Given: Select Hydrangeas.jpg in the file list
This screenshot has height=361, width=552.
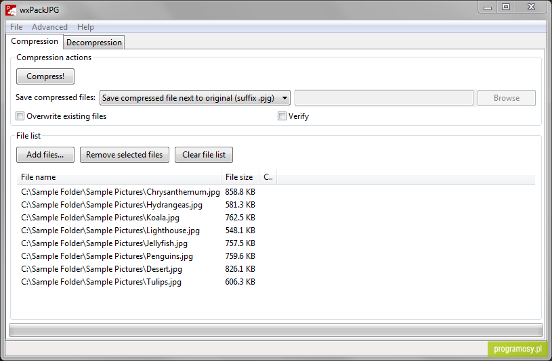Looking at the screenshot, I should pos(112,205).
